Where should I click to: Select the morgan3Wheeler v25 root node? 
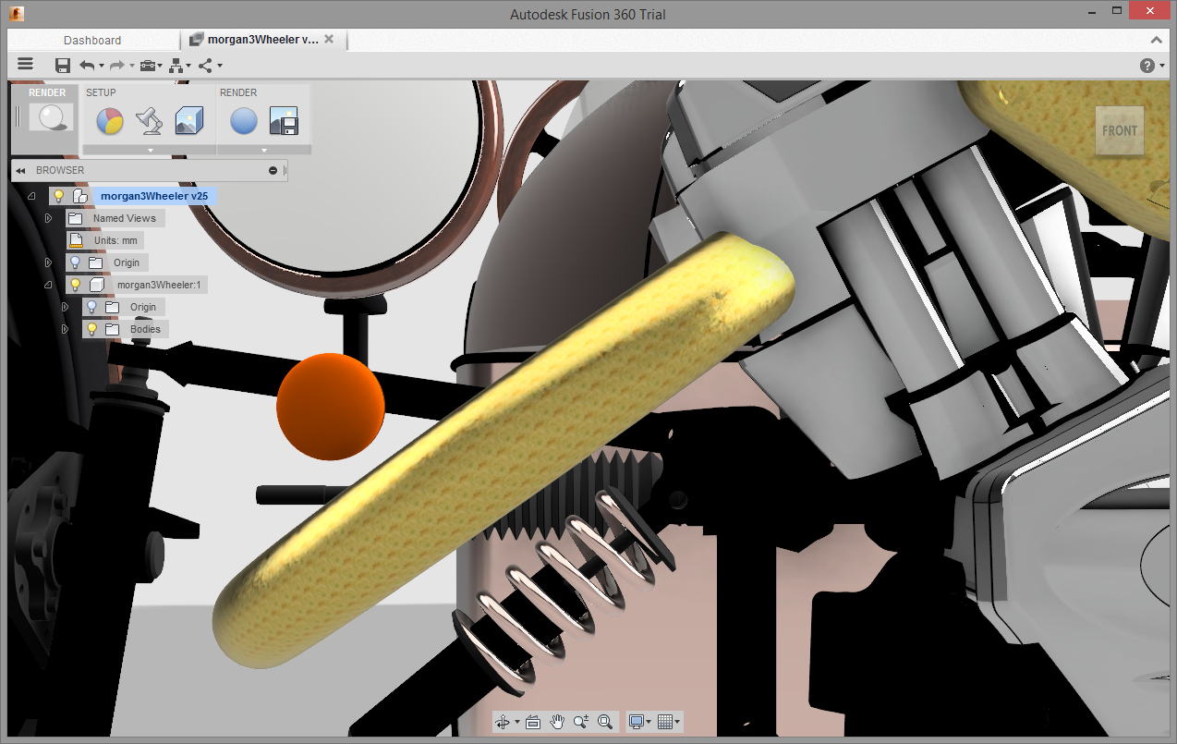coord(153,196)
